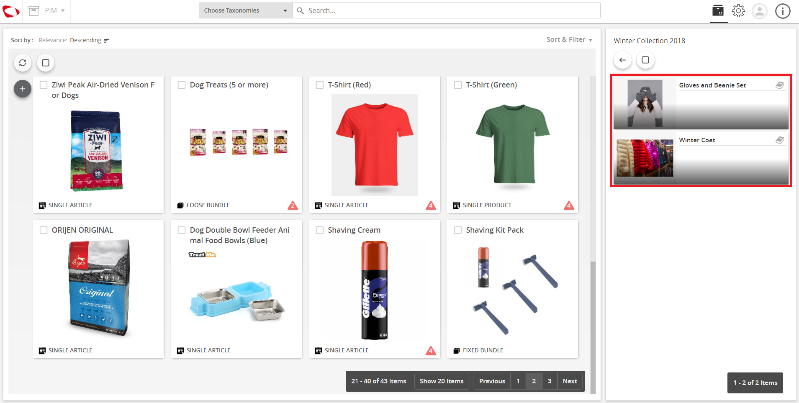This screenshot has width=799, height=403.
Task: Open the settings gear icon
Action: tap(738, 10)
